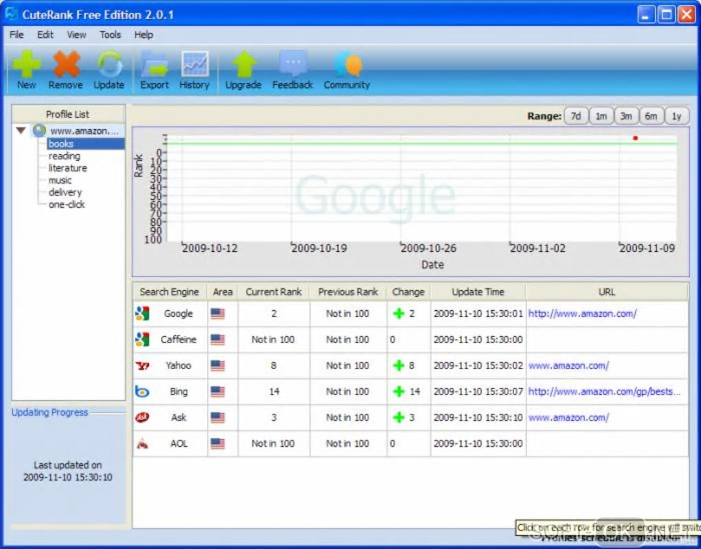Click Bing current rank value 14
The width and height of the screenshot is (701, 549).
(x=274, y=391)
